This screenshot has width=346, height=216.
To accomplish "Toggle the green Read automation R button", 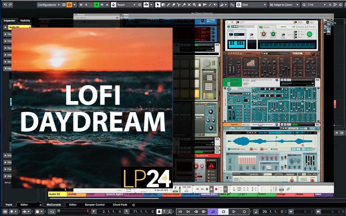I will (x=97, y=5).
